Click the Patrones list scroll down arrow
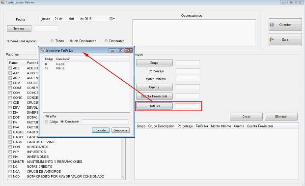 click(x=123, y=177)
